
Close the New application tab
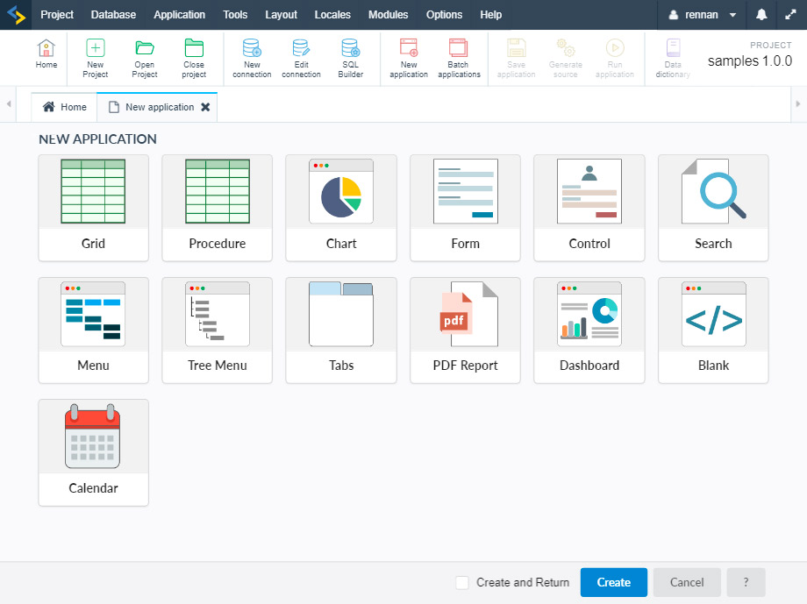point(205,107)
